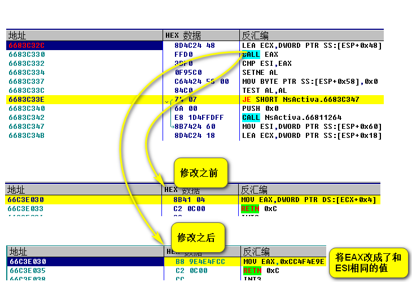Select the TEST AL,AL instruction
Image resolution: width=412 pixels, height=282 pixels.
click(x=264, y=91)
